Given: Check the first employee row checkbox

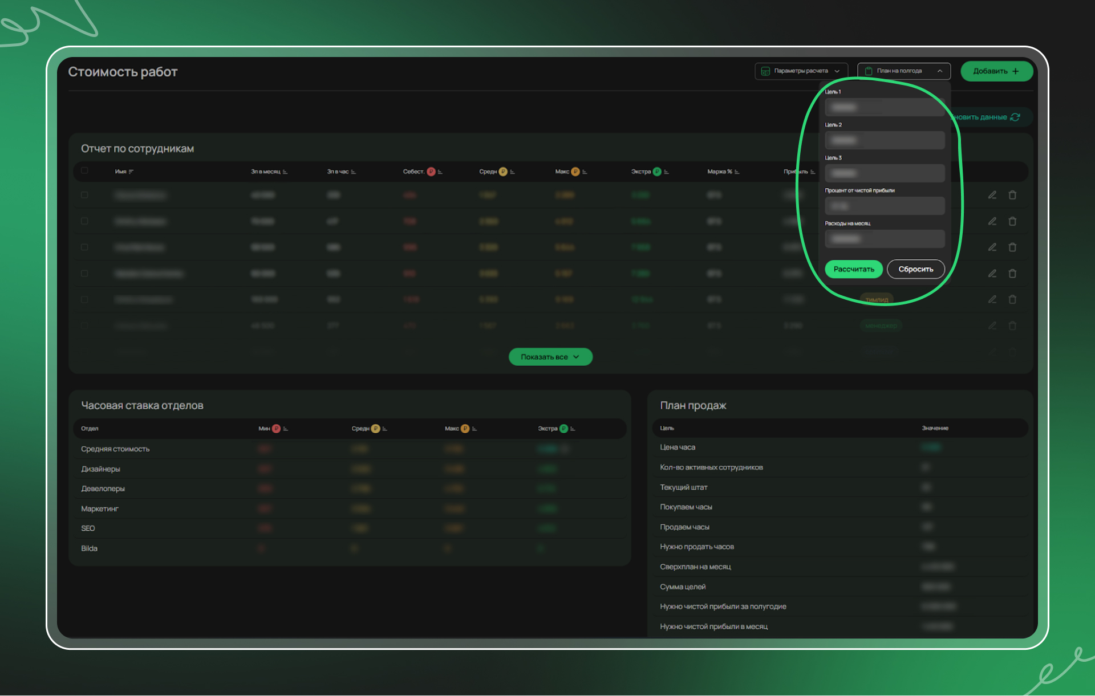Looking at the screenshot, I should 84,195.
